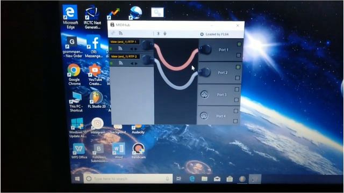Open gosmmpanel New Order desktop shortcut

point(72,47)
